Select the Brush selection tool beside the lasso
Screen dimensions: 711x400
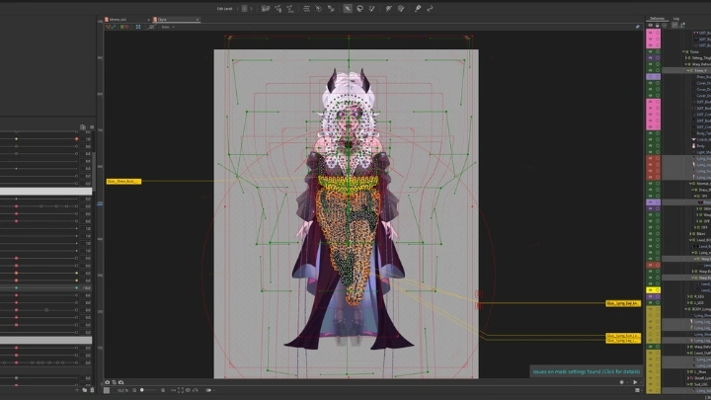(372, 8)
